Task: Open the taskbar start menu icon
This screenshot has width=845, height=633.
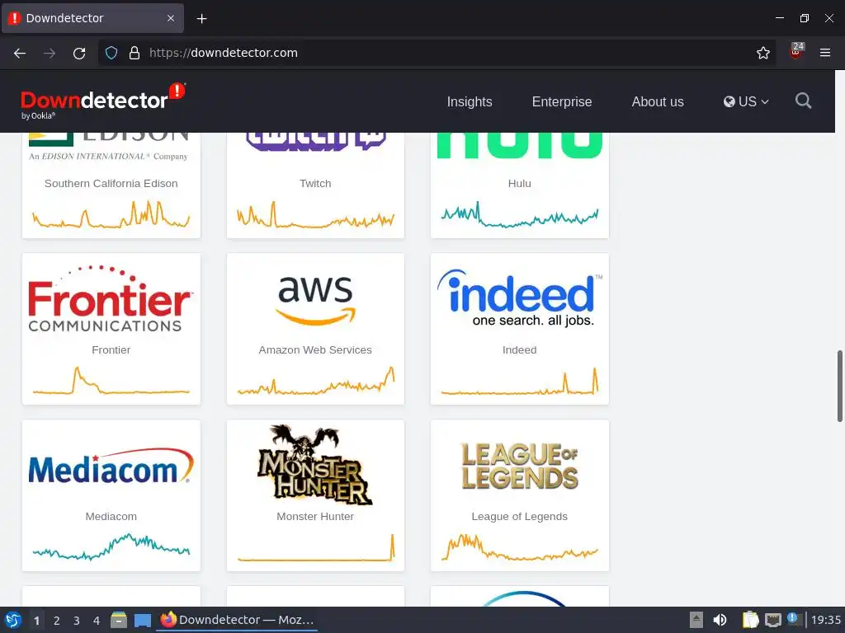Action: [x=13, y=620]
